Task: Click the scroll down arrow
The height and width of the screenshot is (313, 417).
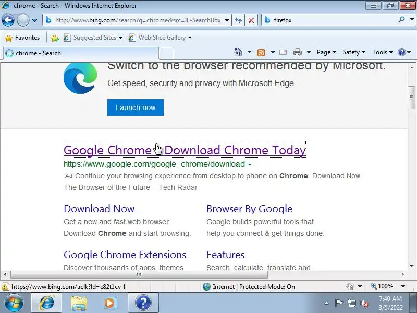Action: [x=412, y=266]
